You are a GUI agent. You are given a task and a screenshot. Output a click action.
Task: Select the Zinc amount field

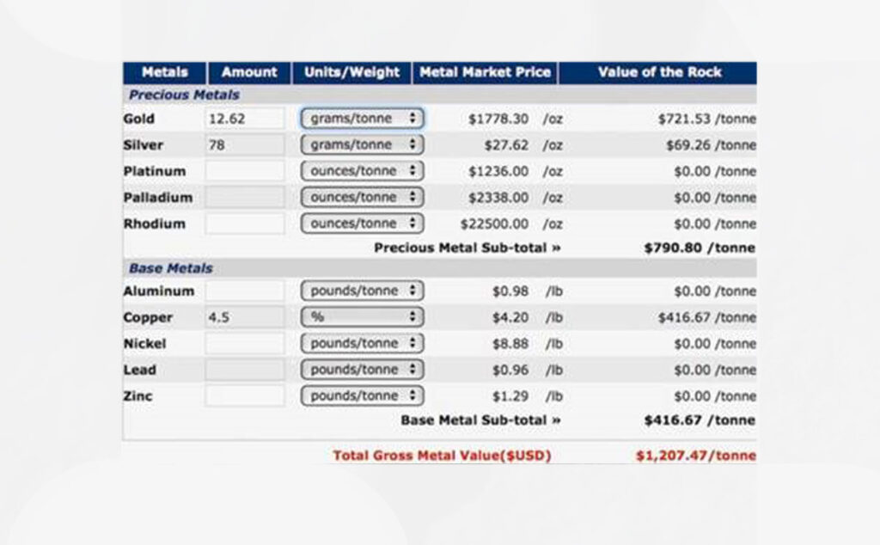pyautogui.click(x=244, y=396)
